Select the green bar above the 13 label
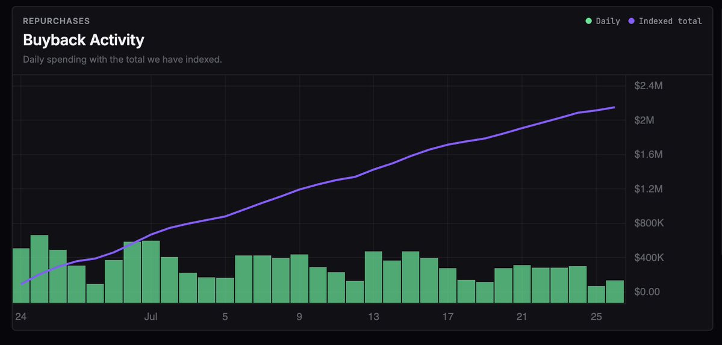 point(373,278)
